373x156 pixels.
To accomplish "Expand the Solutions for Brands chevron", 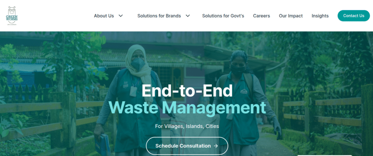I will 188,16.
